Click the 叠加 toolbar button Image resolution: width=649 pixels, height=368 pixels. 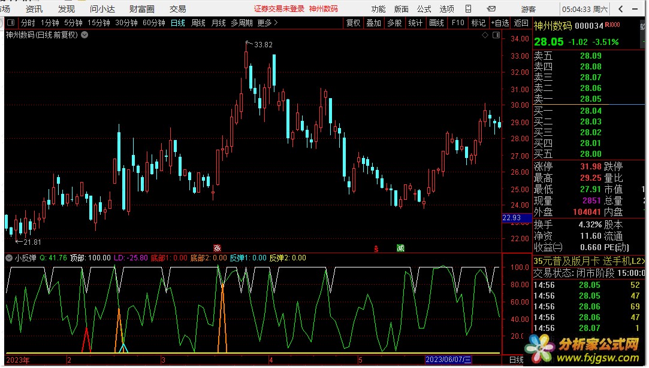coord(374,23)
